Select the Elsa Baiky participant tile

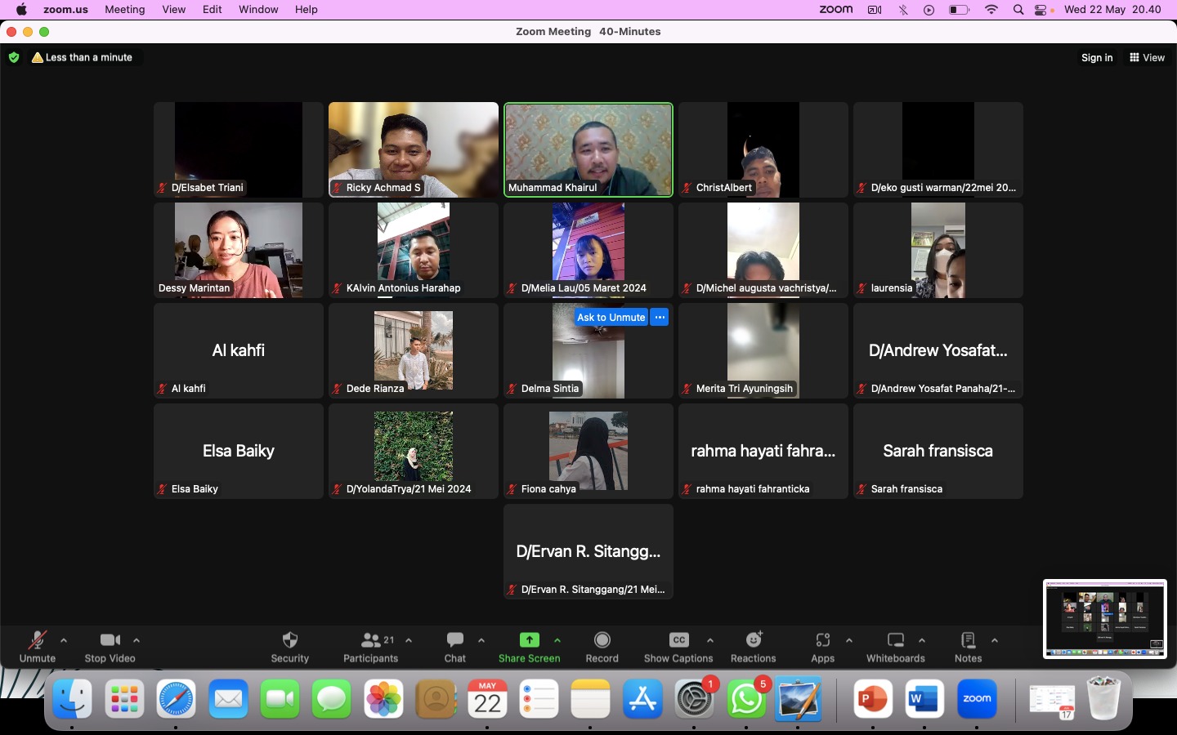click(x=239, y=451)
